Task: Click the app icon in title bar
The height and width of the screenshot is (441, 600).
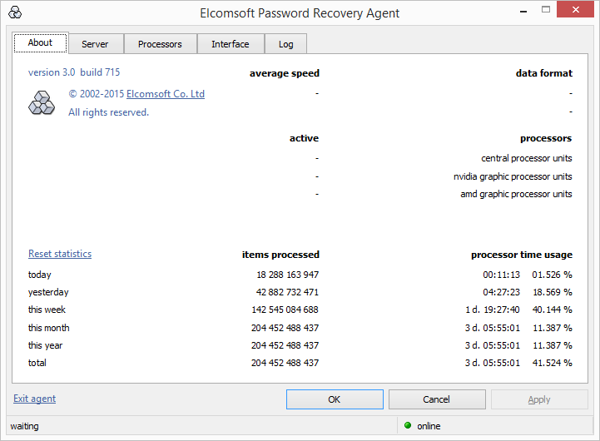Action: (x=14, y=13)
